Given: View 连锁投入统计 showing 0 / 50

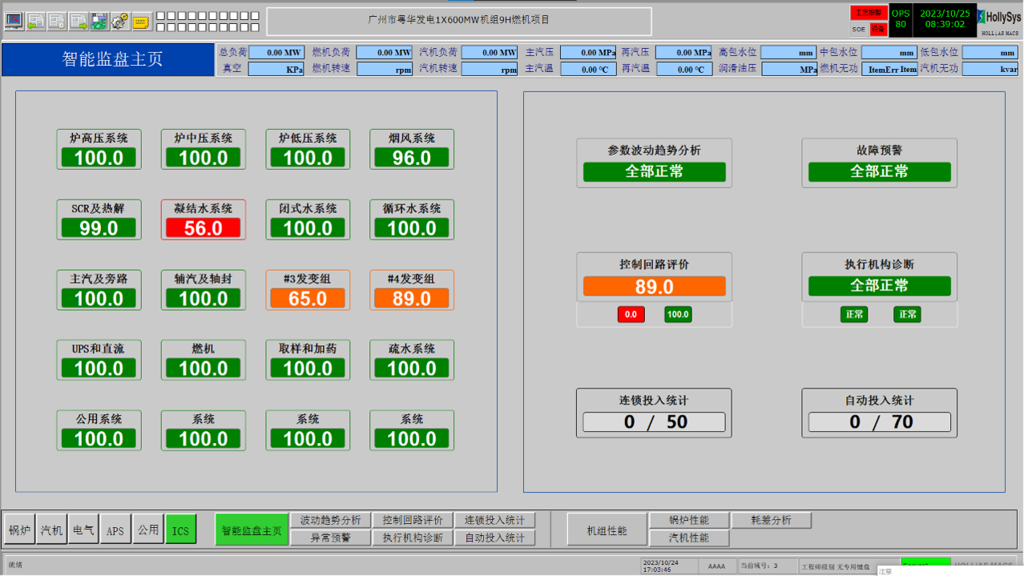Looking at the screenshot, I should [x=653, y=413].
